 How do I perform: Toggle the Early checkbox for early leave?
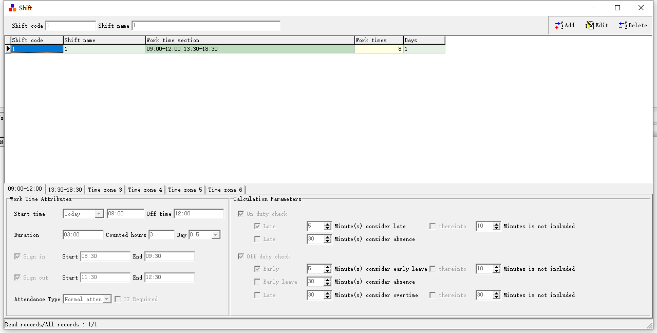[257, 269]
